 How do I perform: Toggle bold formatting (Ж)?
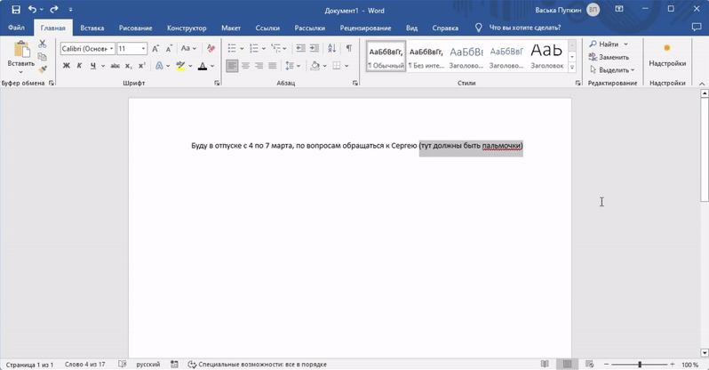[67, 66]
